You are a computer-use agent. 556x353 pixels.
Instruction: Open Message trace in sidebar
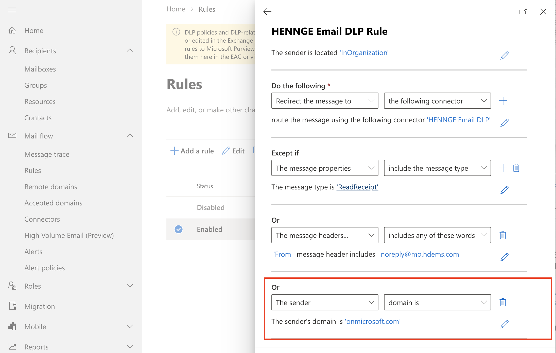point(47,154)
